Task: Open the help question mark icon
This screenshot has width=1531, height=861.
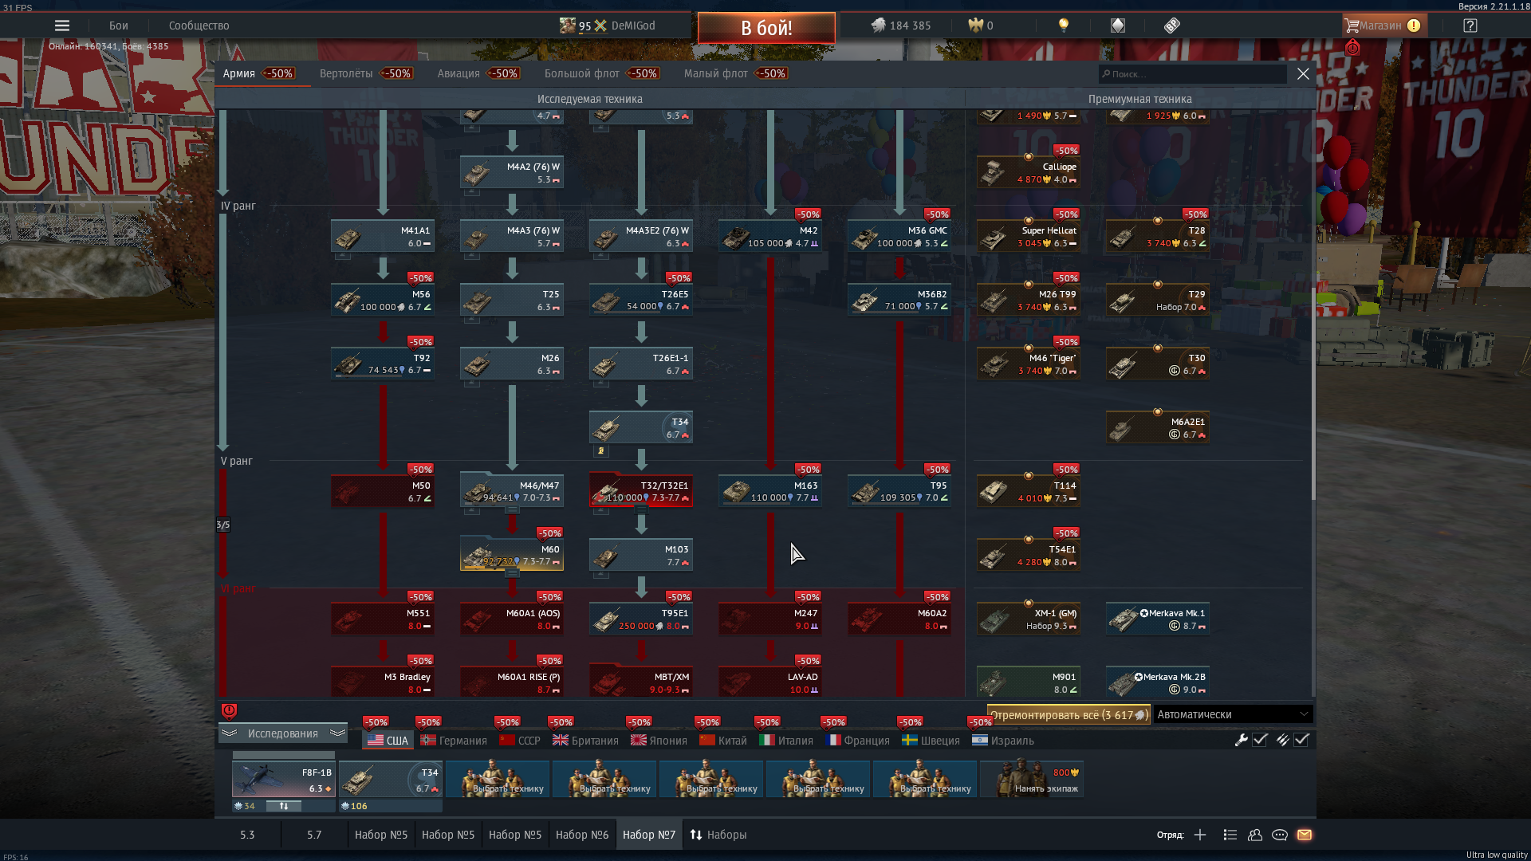Action: [1470, 26]
